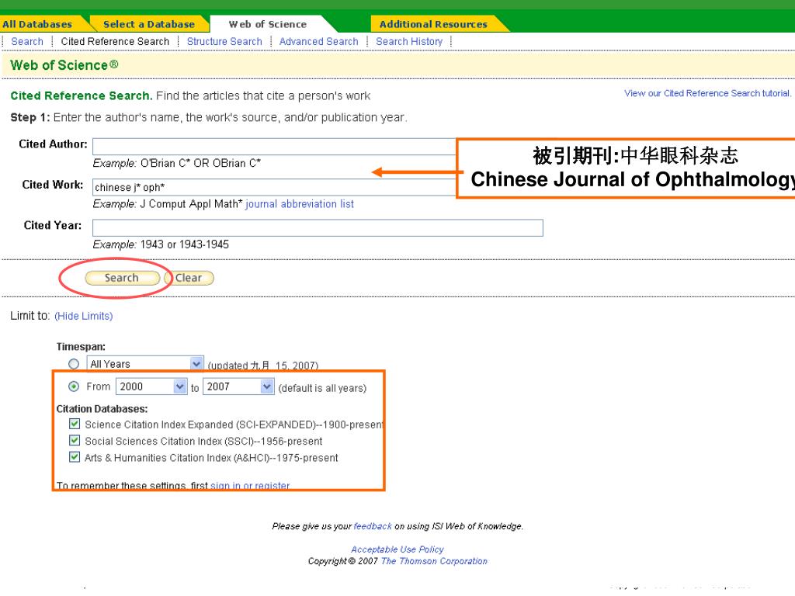Viewport: 795px width, 596px height.
Task: Click the 'Example: 1943 or 1943-1945' hint
Action: coord(161,244)
